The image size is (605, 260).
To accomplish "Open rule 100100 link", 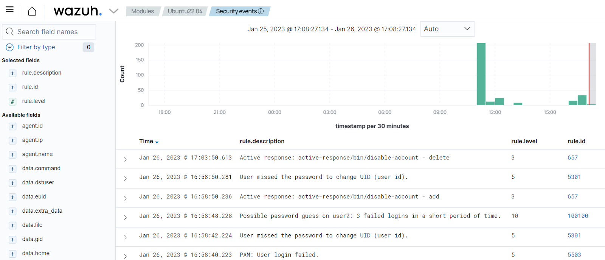I will tap(578, 216).
